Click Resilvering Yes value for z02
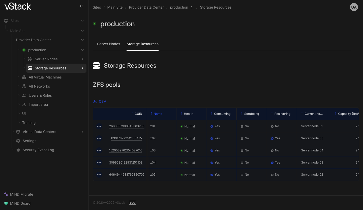Screen dimensions: 363x210 click(276, 138)
